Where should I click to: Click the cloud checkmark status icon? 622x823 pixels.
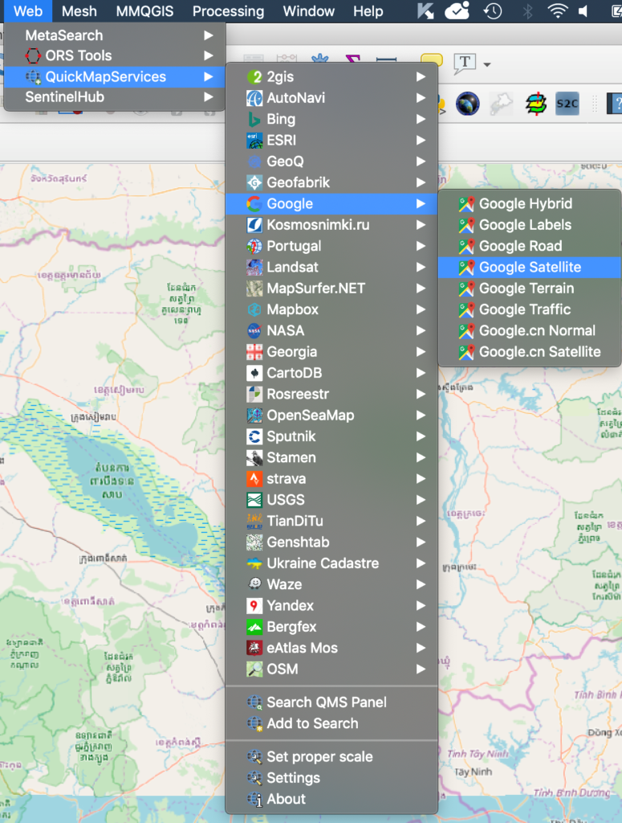(457, 11)
